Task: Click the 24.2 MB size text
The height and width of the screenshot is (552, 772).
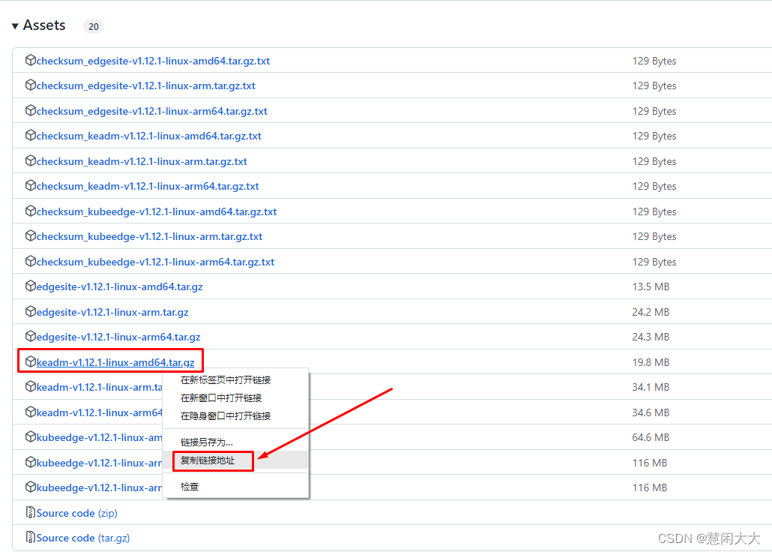Action: click(651, 312)
